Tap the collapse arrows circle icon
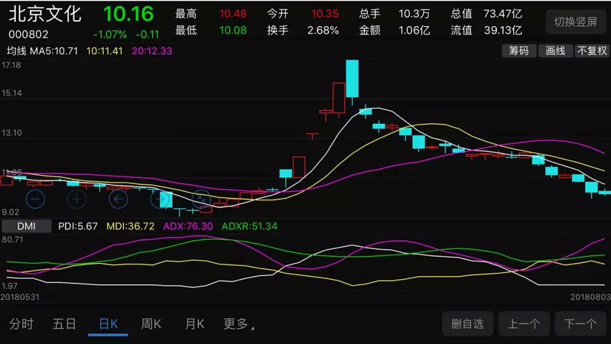The image size is (611, 344). click(x=201, y=199)
